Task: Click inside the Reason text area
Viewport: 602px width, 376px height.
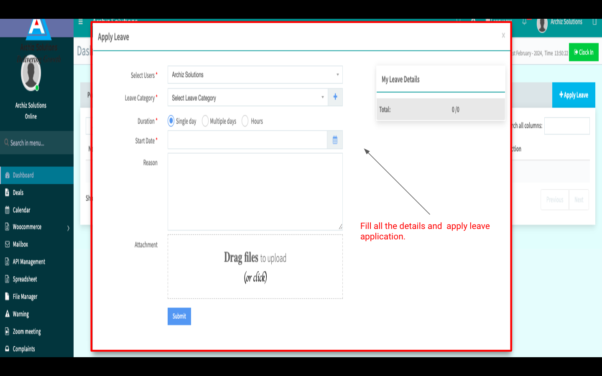Action: point(255,191)
